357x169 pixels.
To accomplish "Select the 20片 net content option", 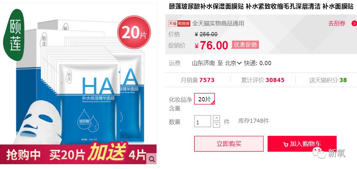I will [x=204, y=99].
